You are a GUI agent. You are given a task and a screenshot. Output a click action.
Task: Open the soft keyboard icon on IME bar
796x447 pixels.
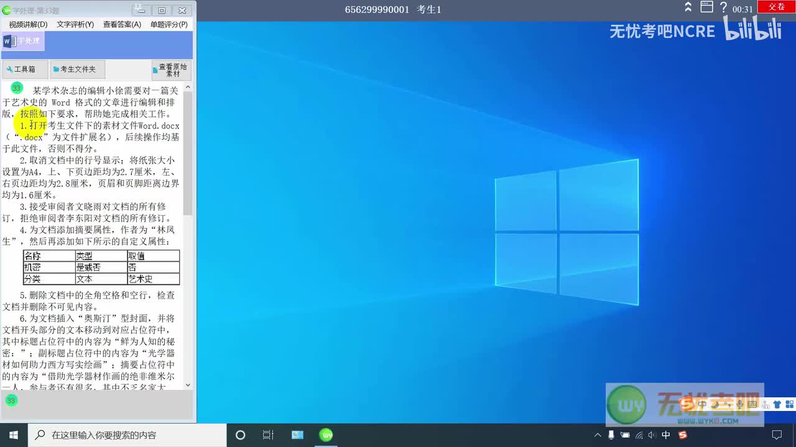751,405
